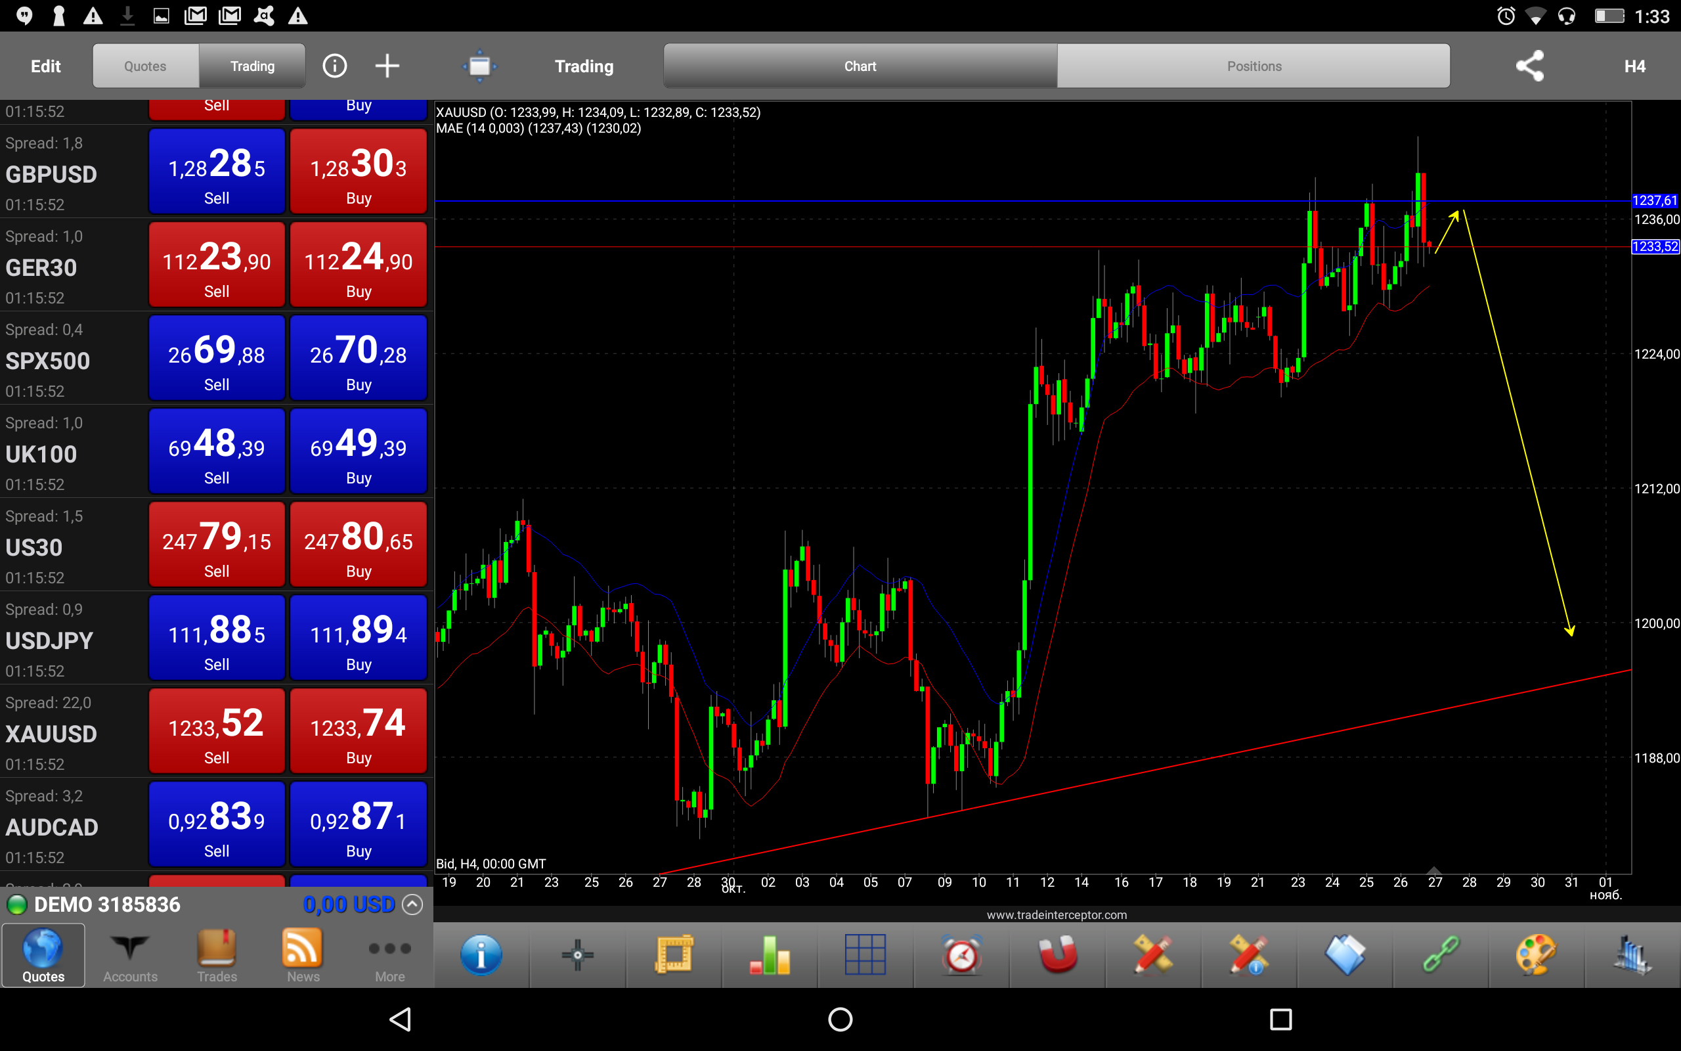The height and width of the screenshot is (1051, 1681).
Task: Click the Trading title in top bar
Action: (584, 66)
